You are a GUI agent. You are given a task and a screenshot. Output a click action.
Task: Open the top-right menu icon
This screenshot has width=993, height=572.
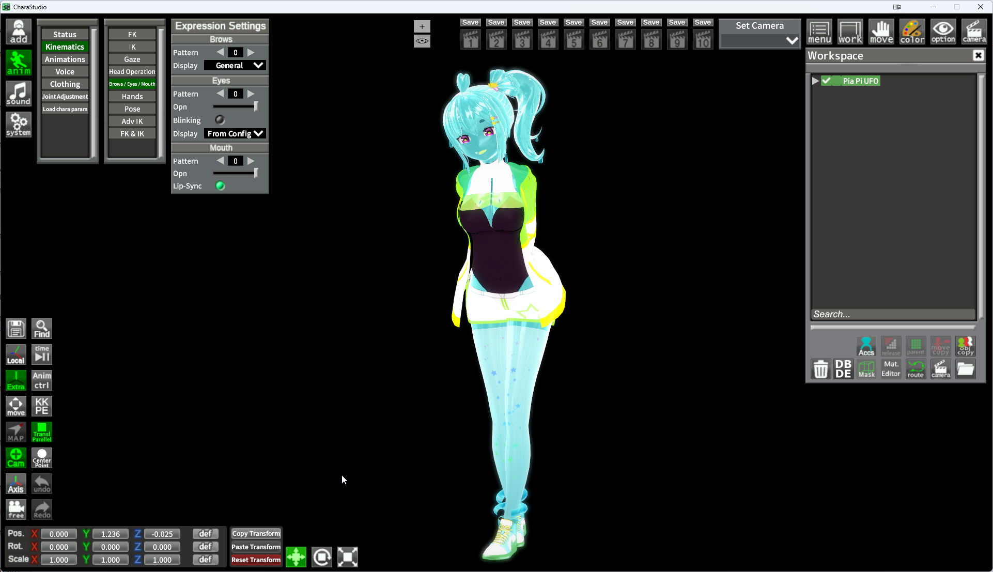[819, 32]
